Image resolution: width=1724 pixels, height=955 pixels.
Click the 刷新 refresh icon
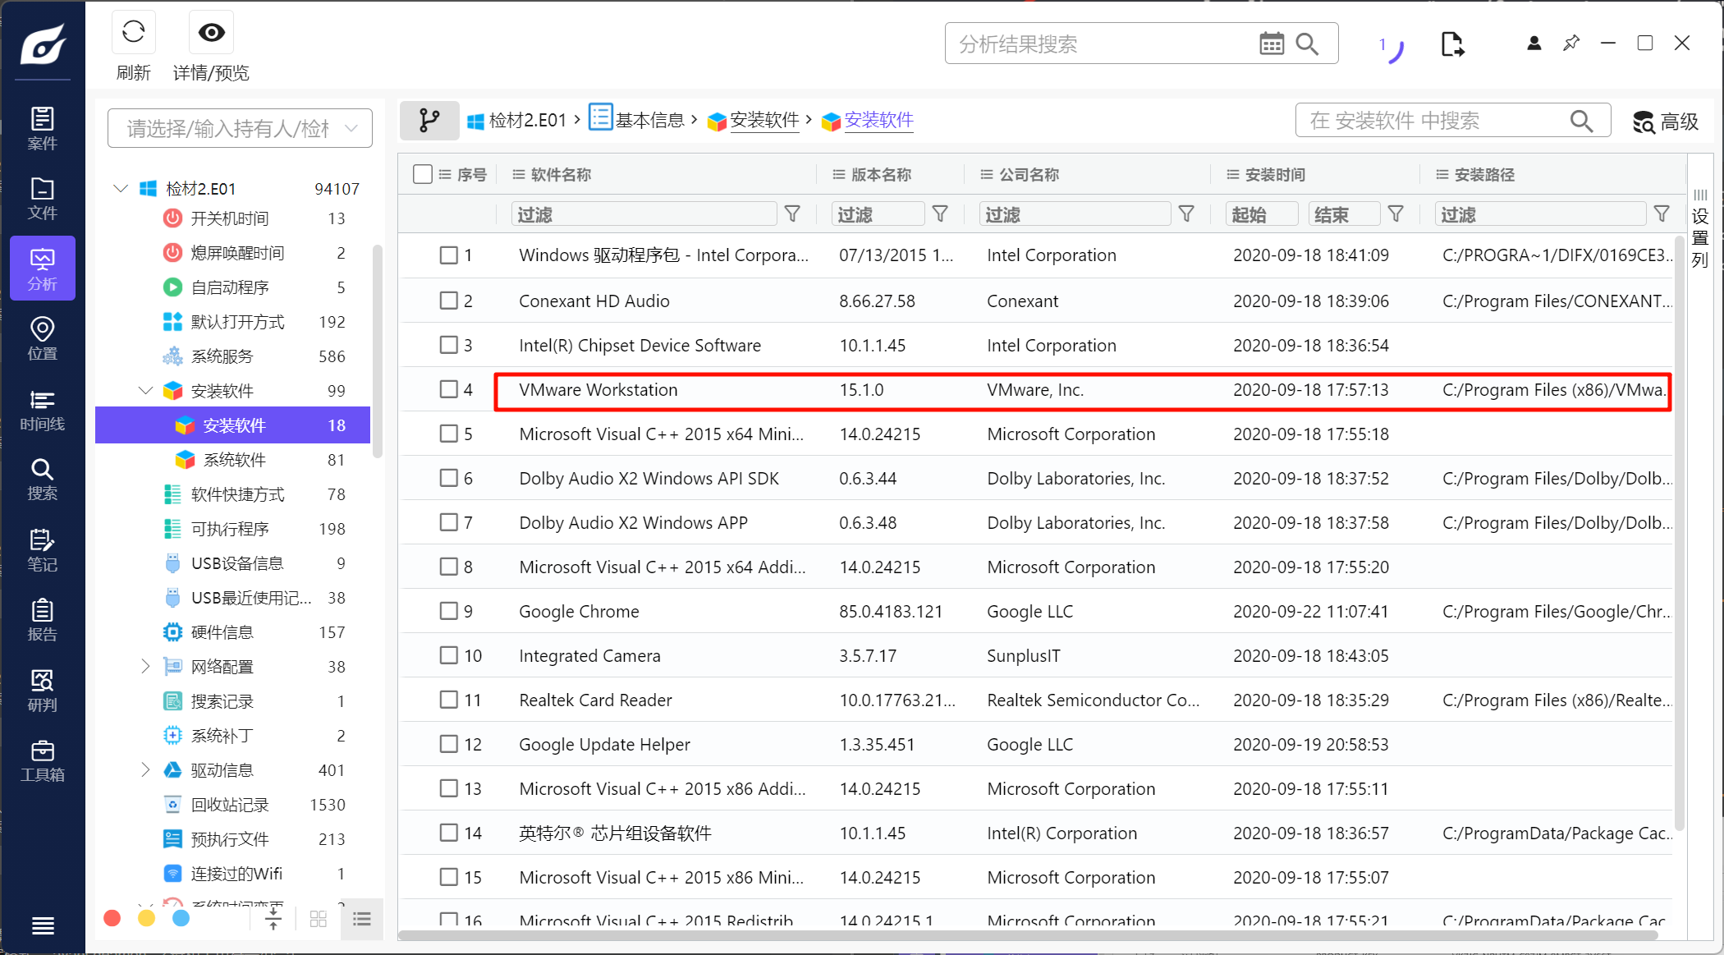133,33
